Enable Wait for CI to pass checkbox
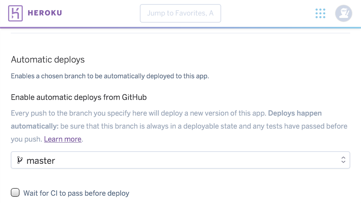361x203 pixels. (x=15, y=192)
